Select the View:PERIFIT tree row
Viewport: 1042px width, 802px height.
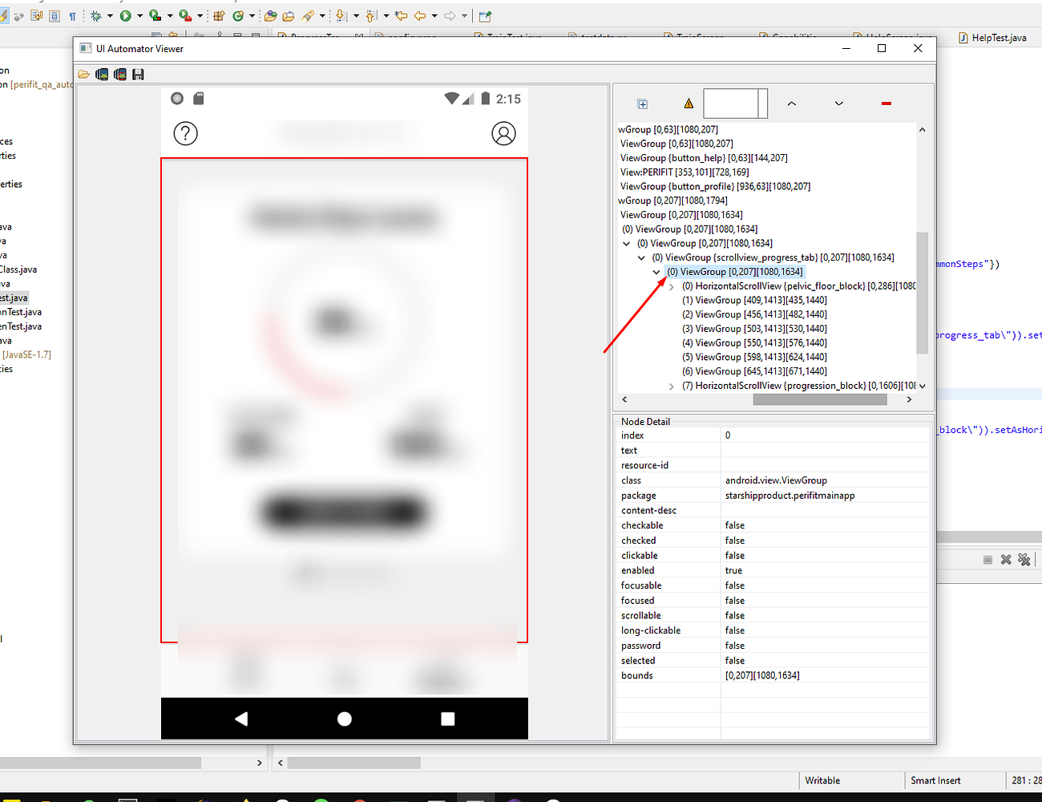tap(685, 172)
